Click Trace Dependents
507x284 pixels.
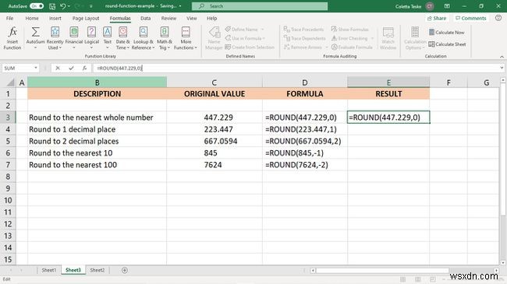(304, 38)
